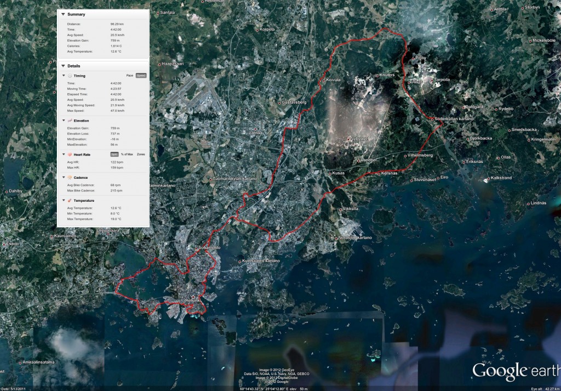Collapse the Elevation section triangle

pyautogui.click(x=64, y=121)
